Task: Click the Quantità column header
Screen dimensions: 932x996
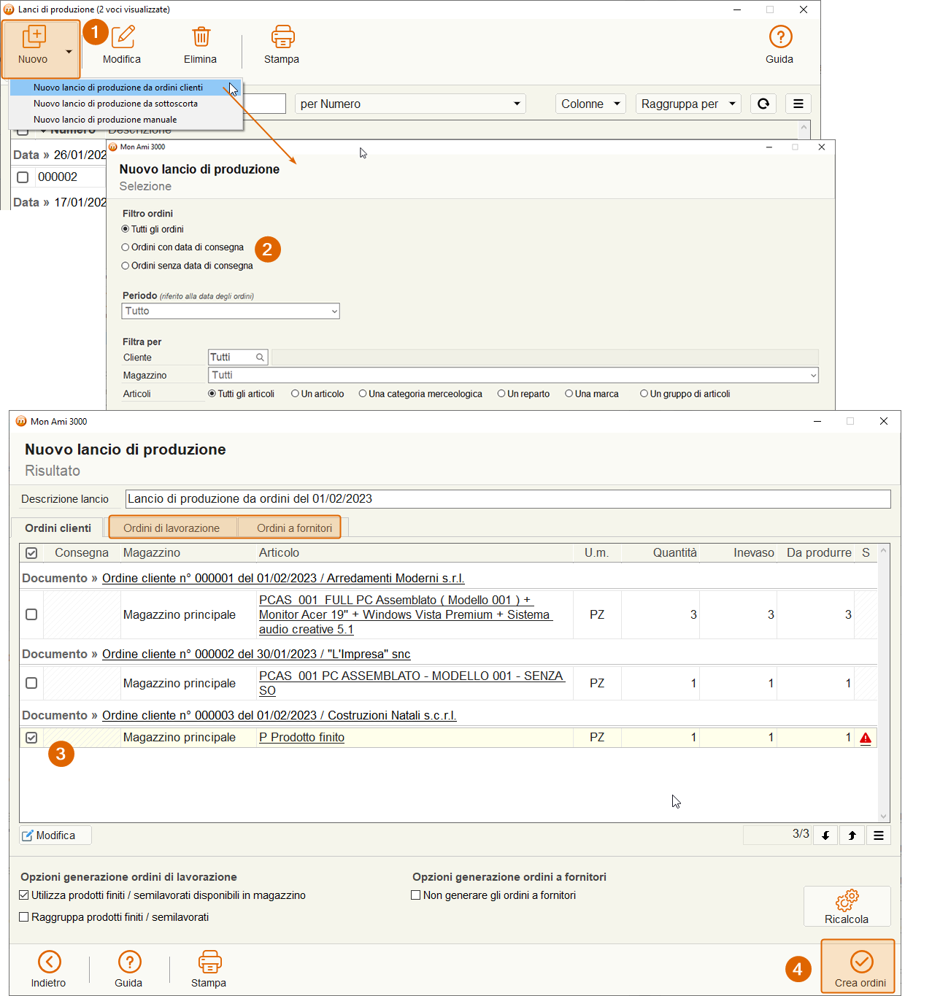Action: pyautogui.click(x=661, y=553)
